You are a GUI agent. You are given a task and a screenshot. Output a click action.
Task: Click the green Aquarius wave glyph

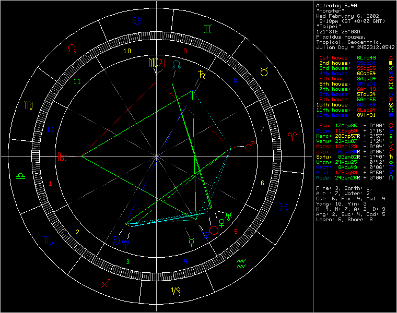point(241,263)
